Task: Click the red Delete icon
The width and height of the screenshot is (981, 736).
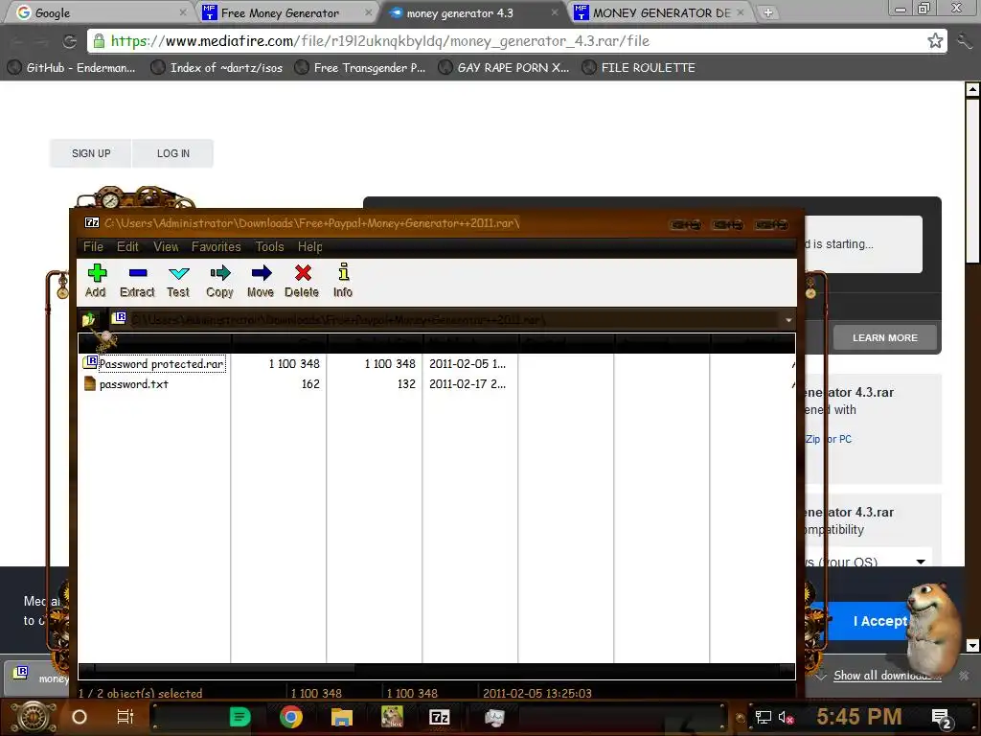Action: click(303, 273)
